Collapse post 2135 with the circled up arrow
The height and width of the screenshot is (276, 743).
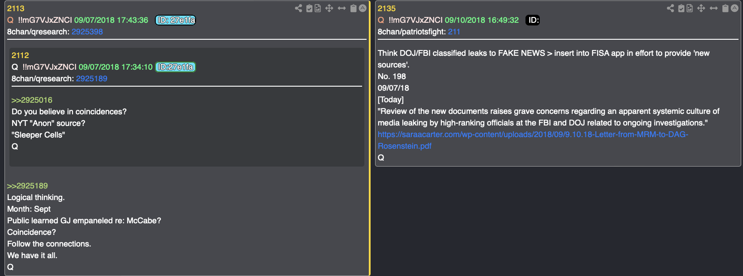(734, 8)
